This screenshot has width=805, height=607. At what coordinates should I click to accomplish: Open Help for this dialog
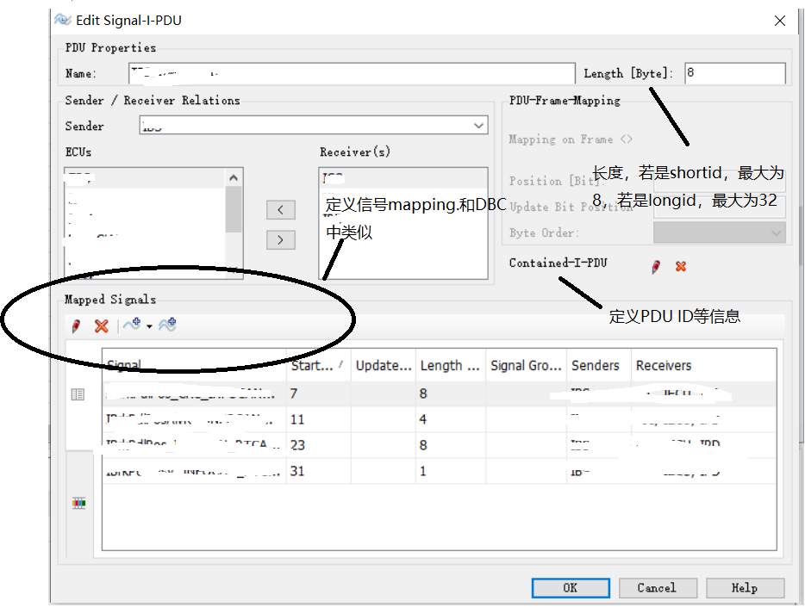click(745, 588)
